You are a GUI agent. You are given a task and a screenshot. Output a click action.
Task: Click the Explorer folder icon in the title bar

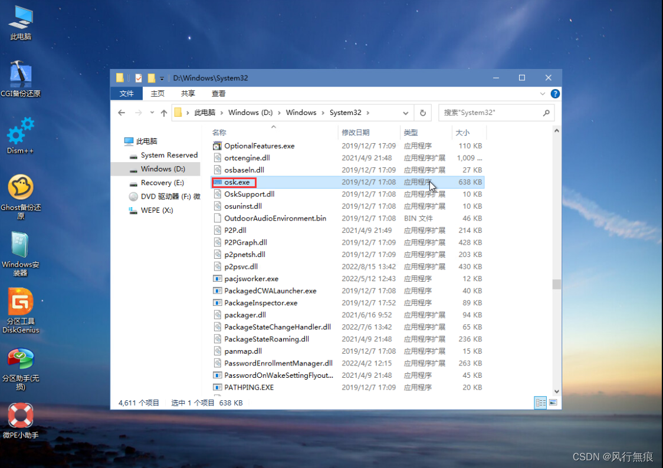pos(120,78)
